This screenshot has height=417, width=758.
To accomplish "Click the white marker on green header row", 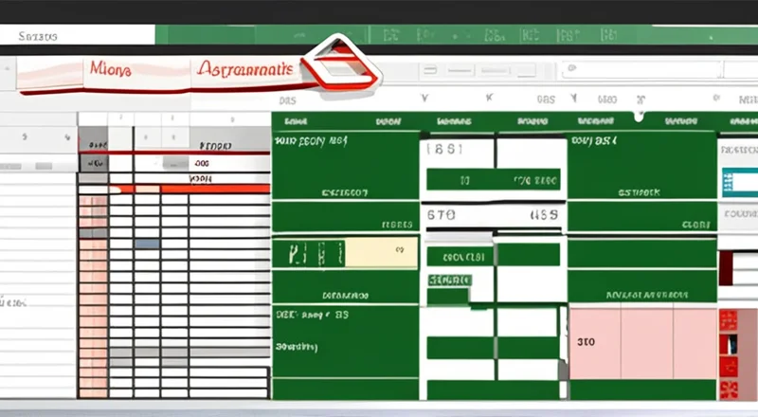I will point(640,116).
